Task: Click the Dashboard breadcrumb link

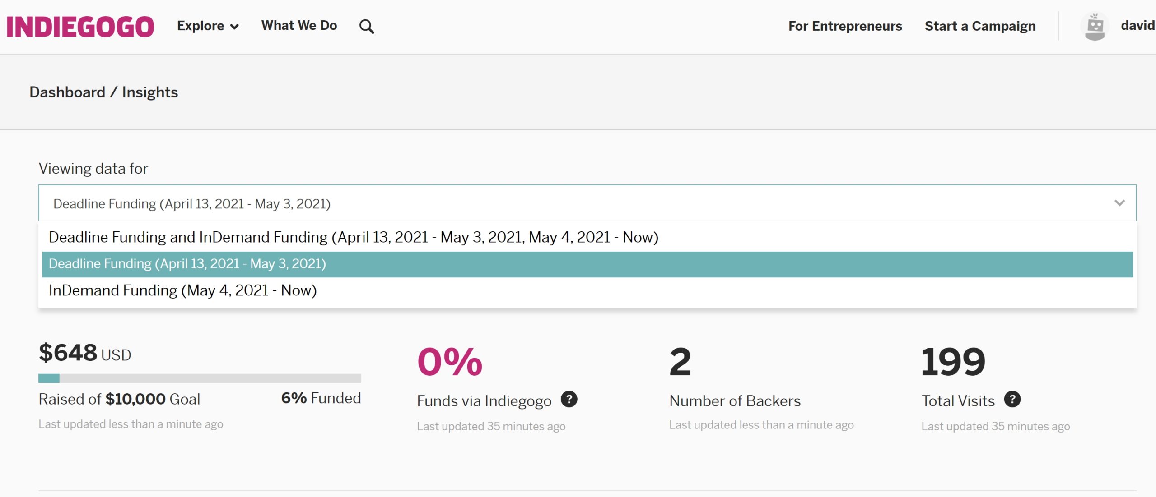Action: [x=67, y=92]
